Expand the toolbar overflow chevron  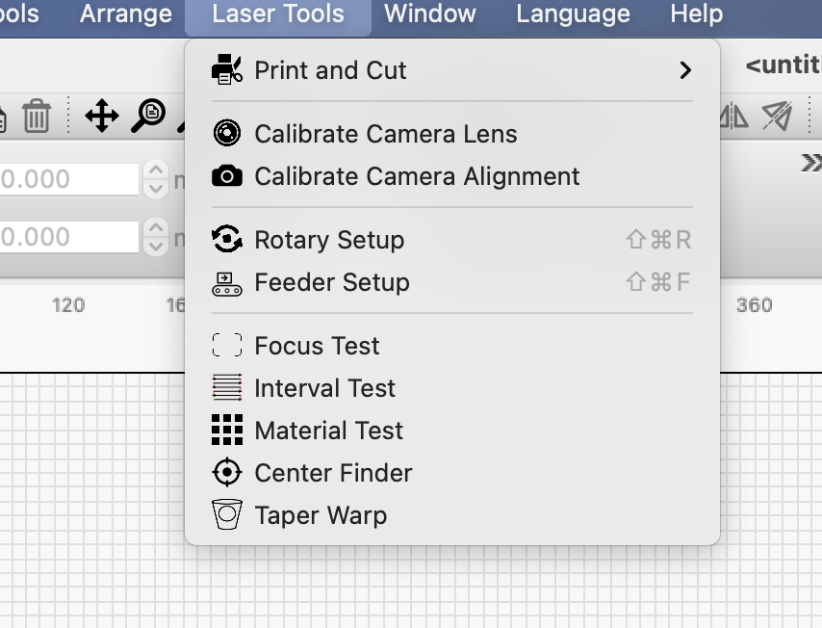[x=810, y=163]
